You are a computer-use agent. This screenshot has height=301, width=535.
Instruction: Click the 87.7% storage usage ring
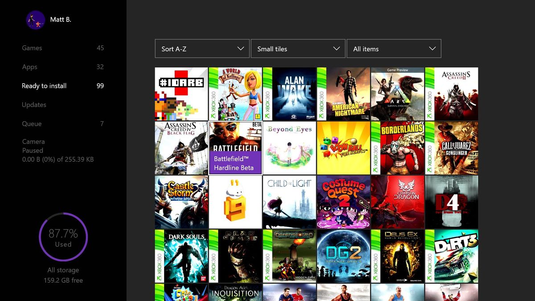click(63, 237)
